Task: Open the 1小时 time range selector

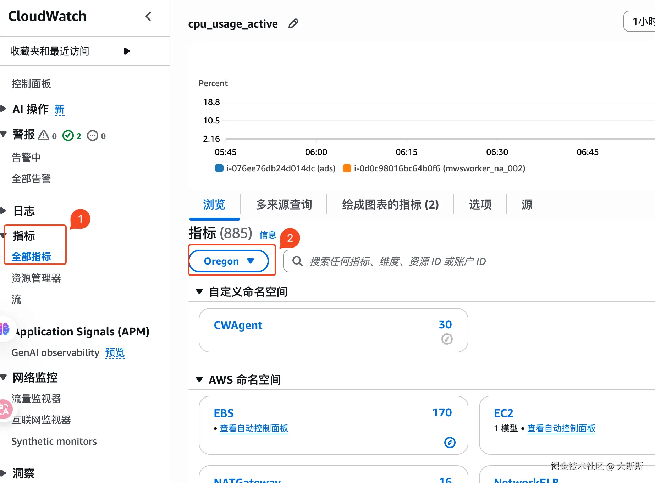Action: [x=639, y=21]
